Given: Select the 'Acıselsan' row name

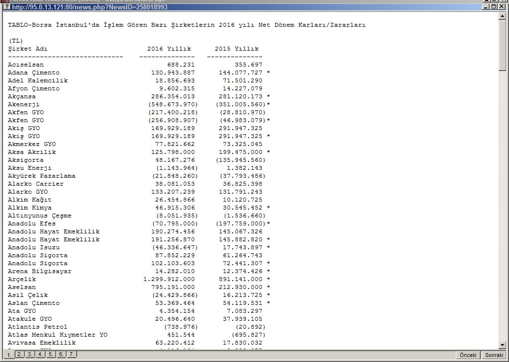Looking at the screenshot, I should point(26,65).
